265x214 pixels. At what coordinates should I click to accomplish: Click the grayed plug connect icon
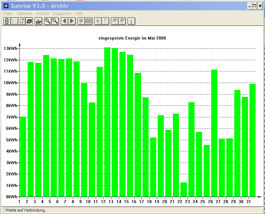(98, 21)
